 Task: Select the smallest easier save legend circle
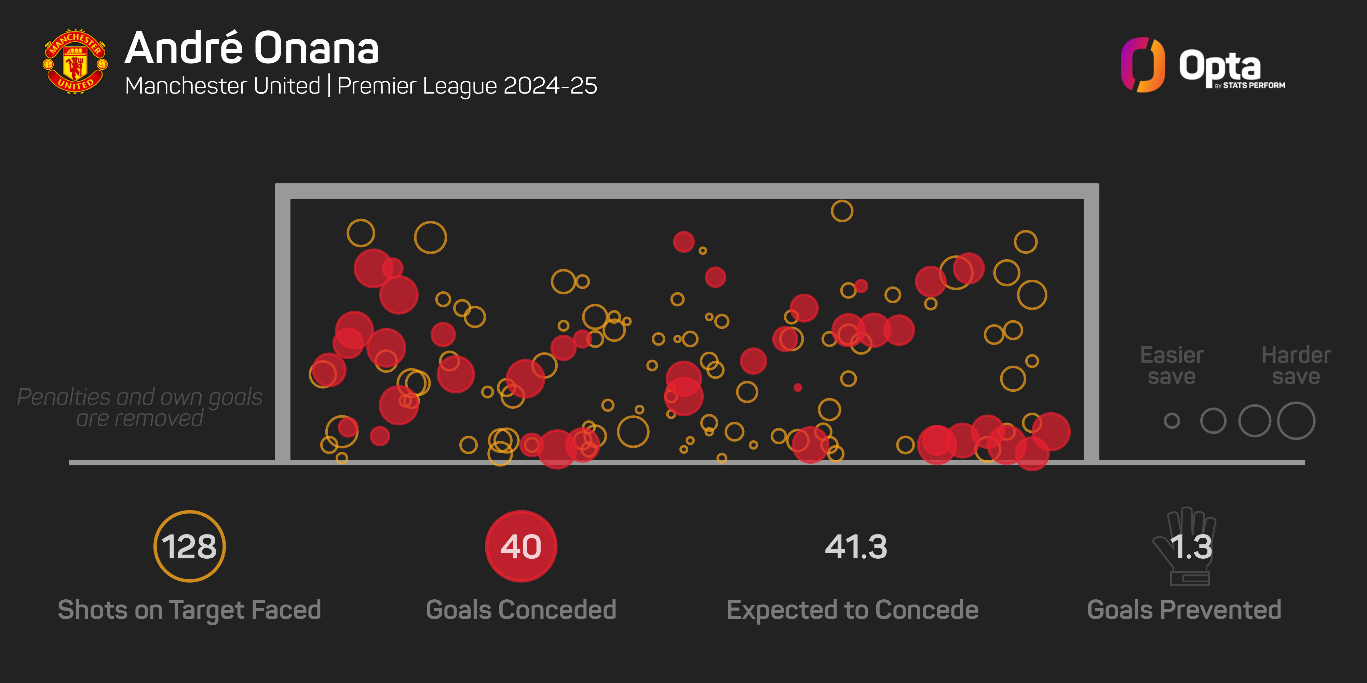1172,421
